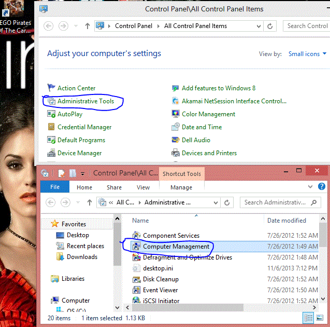
Task: Switch to the Share ribbon tab
Action: click(x=114, y=187)
